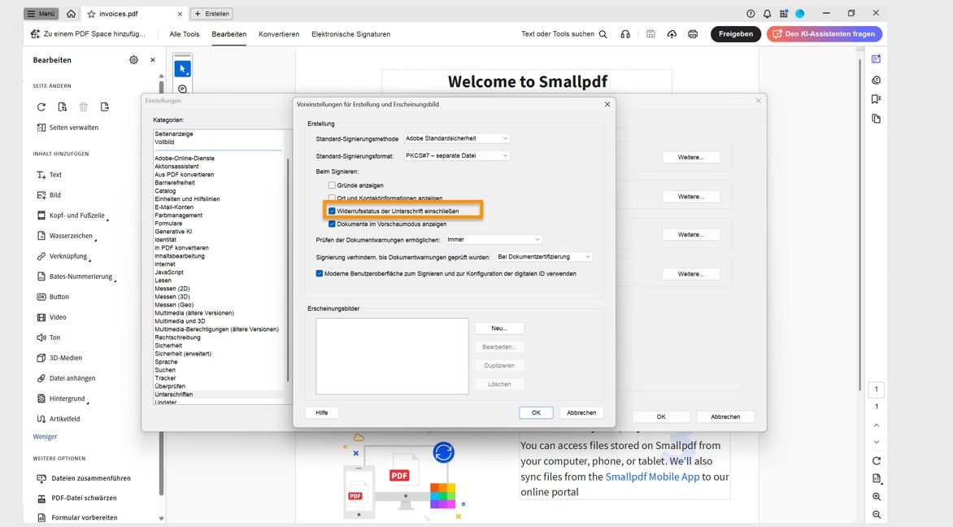
Task: Open Seiten verwalten
Action: (67, 128)
